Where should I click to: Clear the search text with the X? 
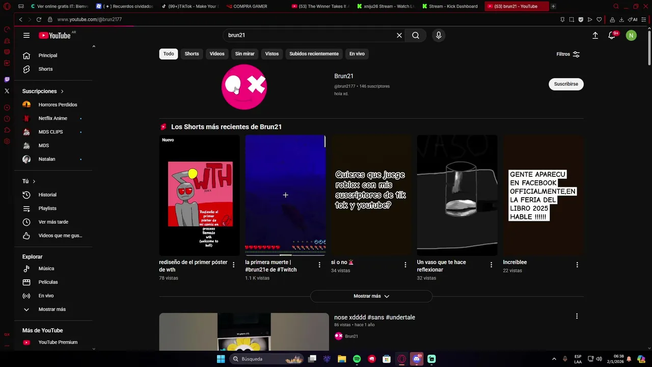[x=399, y=35]
